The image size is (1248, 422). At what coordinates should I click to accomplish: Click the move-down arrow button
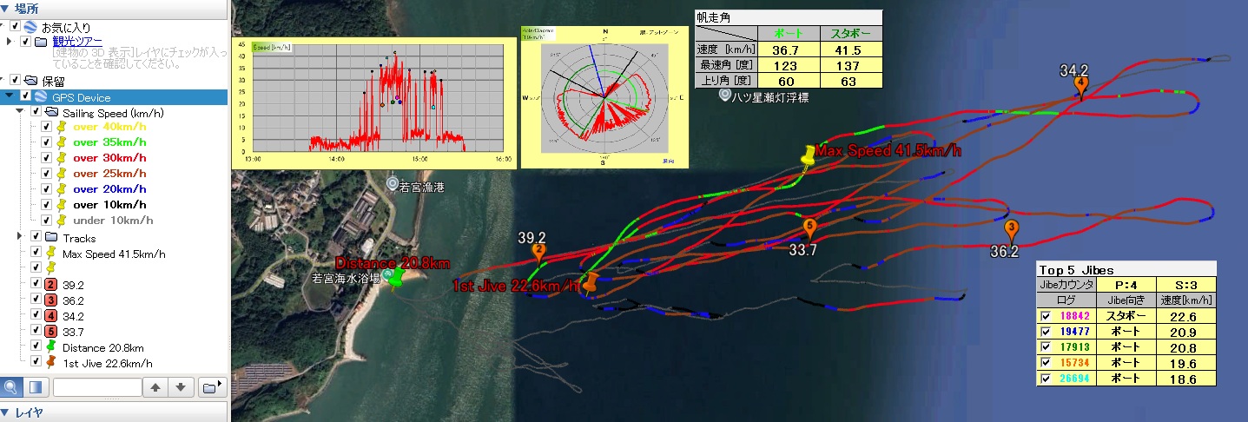[180, 387]
